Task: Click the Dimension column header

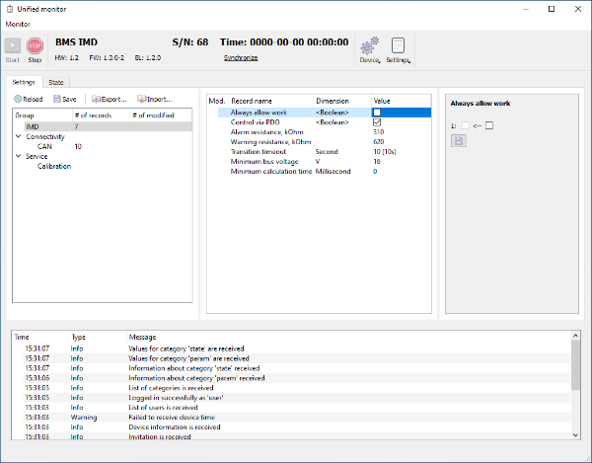Action: coord(342,101)
